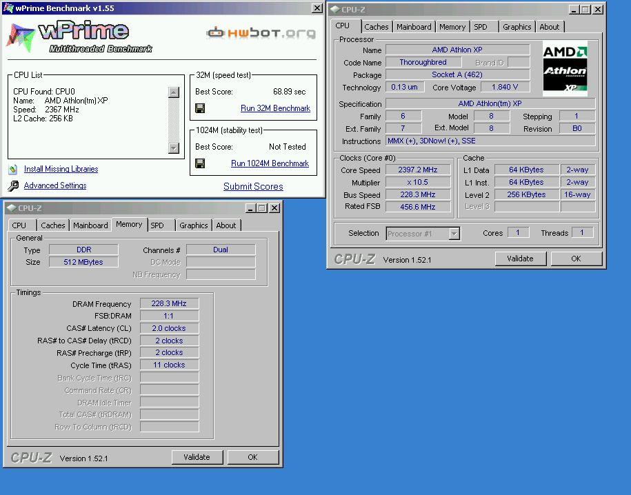The width and height of the screenshot is (631, 495).
Task: Select Mainboard tab in Memory window
Action: pyautogui.click(x=90, y=225)
